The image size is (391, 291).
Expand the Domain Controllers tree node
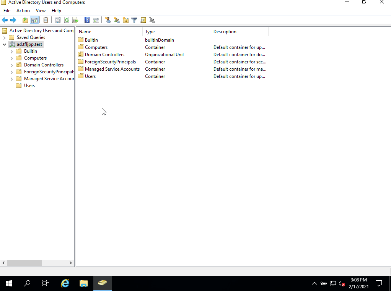coord(11,65)
